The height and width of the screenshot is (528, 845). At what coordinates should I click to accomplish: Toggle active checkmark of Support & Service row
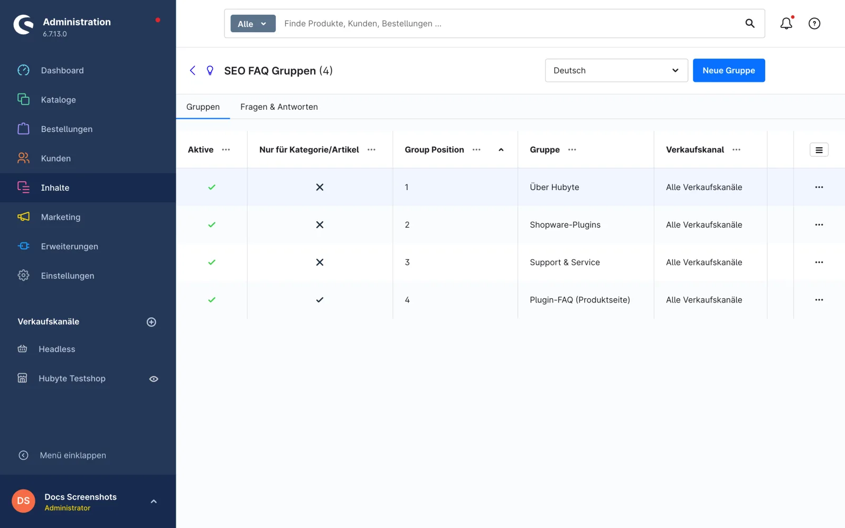click(x=212, y=262)
